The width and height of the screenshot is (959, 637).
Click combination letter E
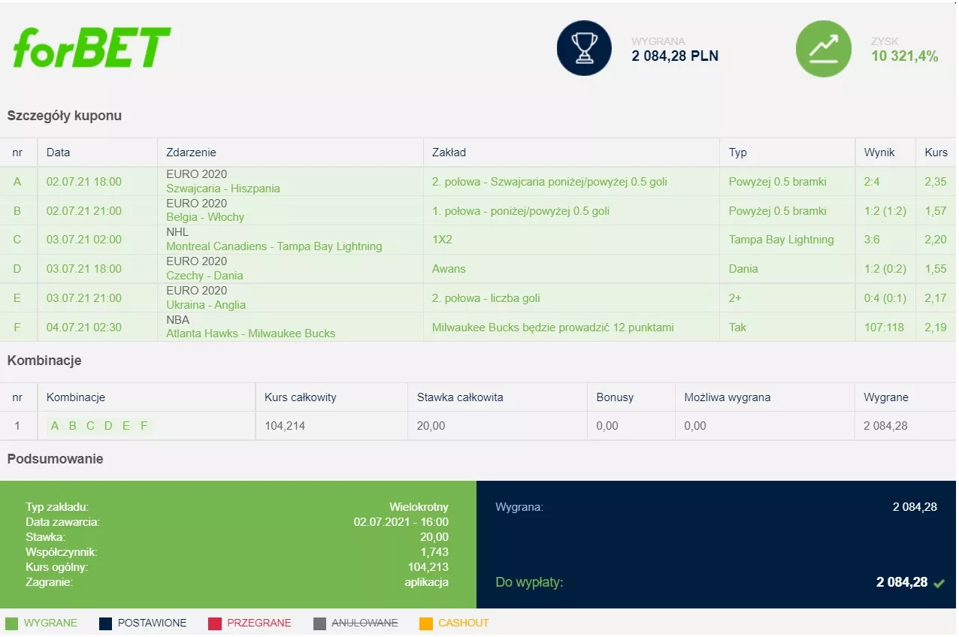tap(126, 426)
